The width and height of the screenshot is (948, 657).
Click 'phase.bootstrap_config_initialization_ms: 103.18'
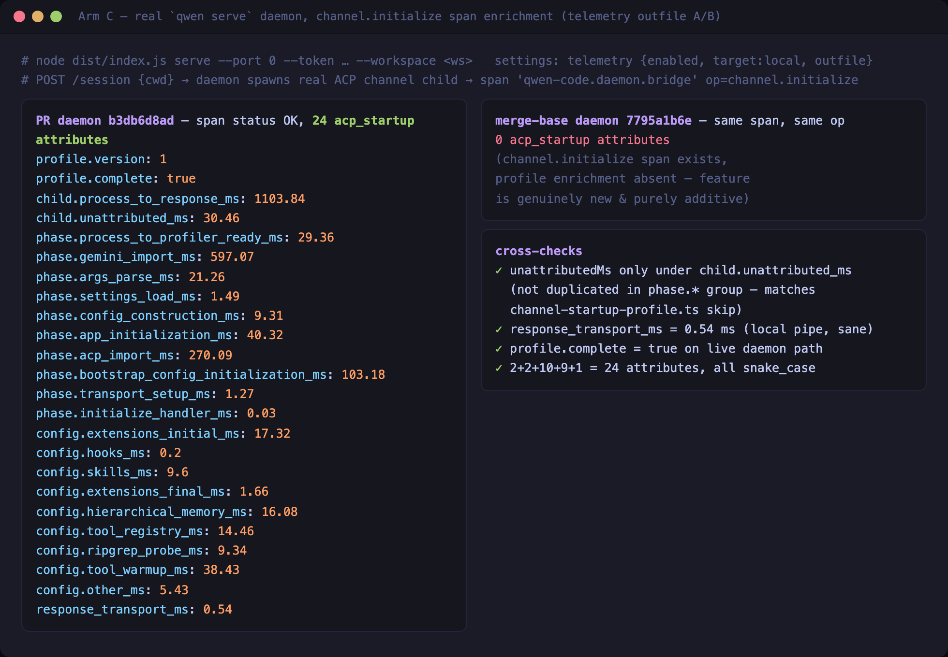tap(211, 374)
